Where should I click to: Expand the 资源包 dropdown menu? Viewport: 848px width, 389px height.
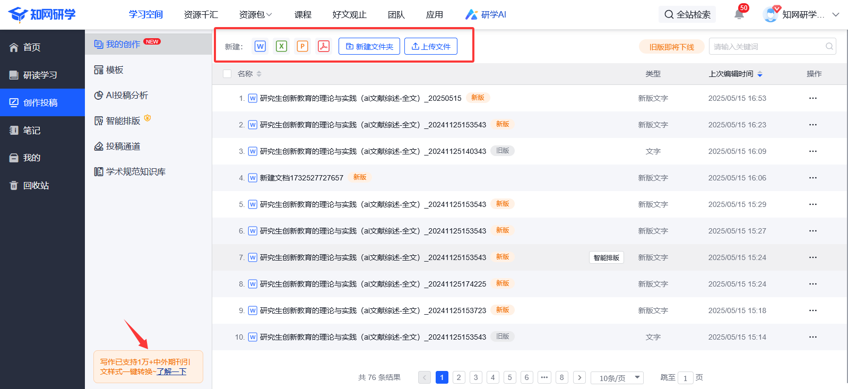tap(255, 15)
